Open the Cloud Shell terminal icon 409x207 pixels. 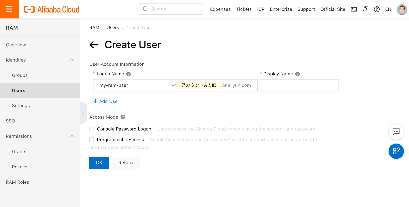pos(354,9)
